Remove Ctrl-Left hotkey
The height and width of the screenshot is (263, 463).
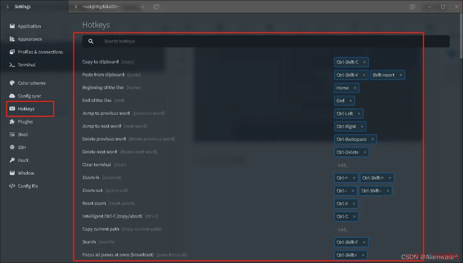(359, 114)
